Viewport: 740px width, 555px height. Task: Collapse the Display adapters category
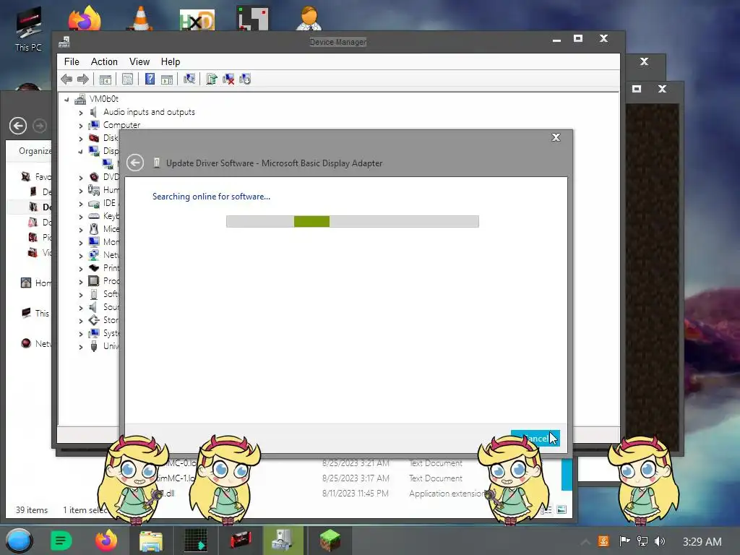81,152
